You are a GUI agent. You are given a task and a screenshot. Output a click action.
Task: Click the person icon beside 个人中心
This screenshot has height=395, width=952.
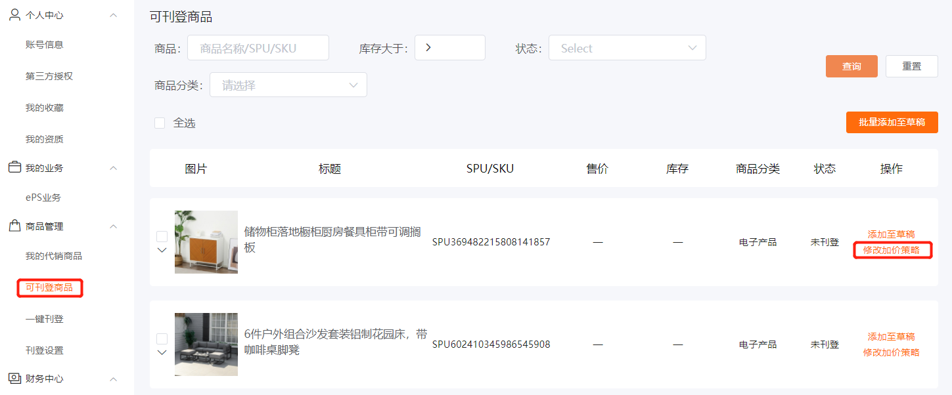point(14,14)
